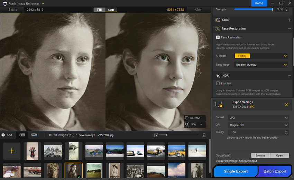Image resolution: width=294 pixels, height=180 pixels.
Task: Select the woman in hat portrait thumbnail
Action: [114, 170]
